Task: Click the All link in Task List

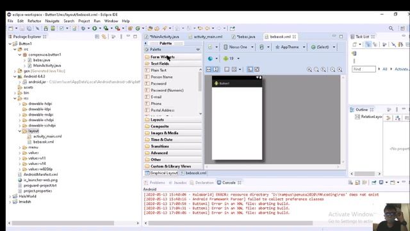Action: (384, 69)
